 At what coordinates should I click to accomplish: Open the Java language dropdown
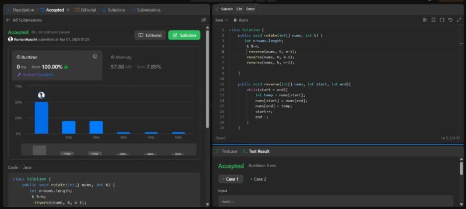[222, 20]
